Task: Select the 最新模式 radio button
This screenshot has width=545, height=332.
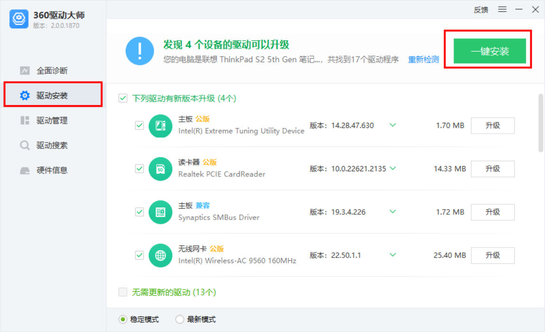Action: 180,320
